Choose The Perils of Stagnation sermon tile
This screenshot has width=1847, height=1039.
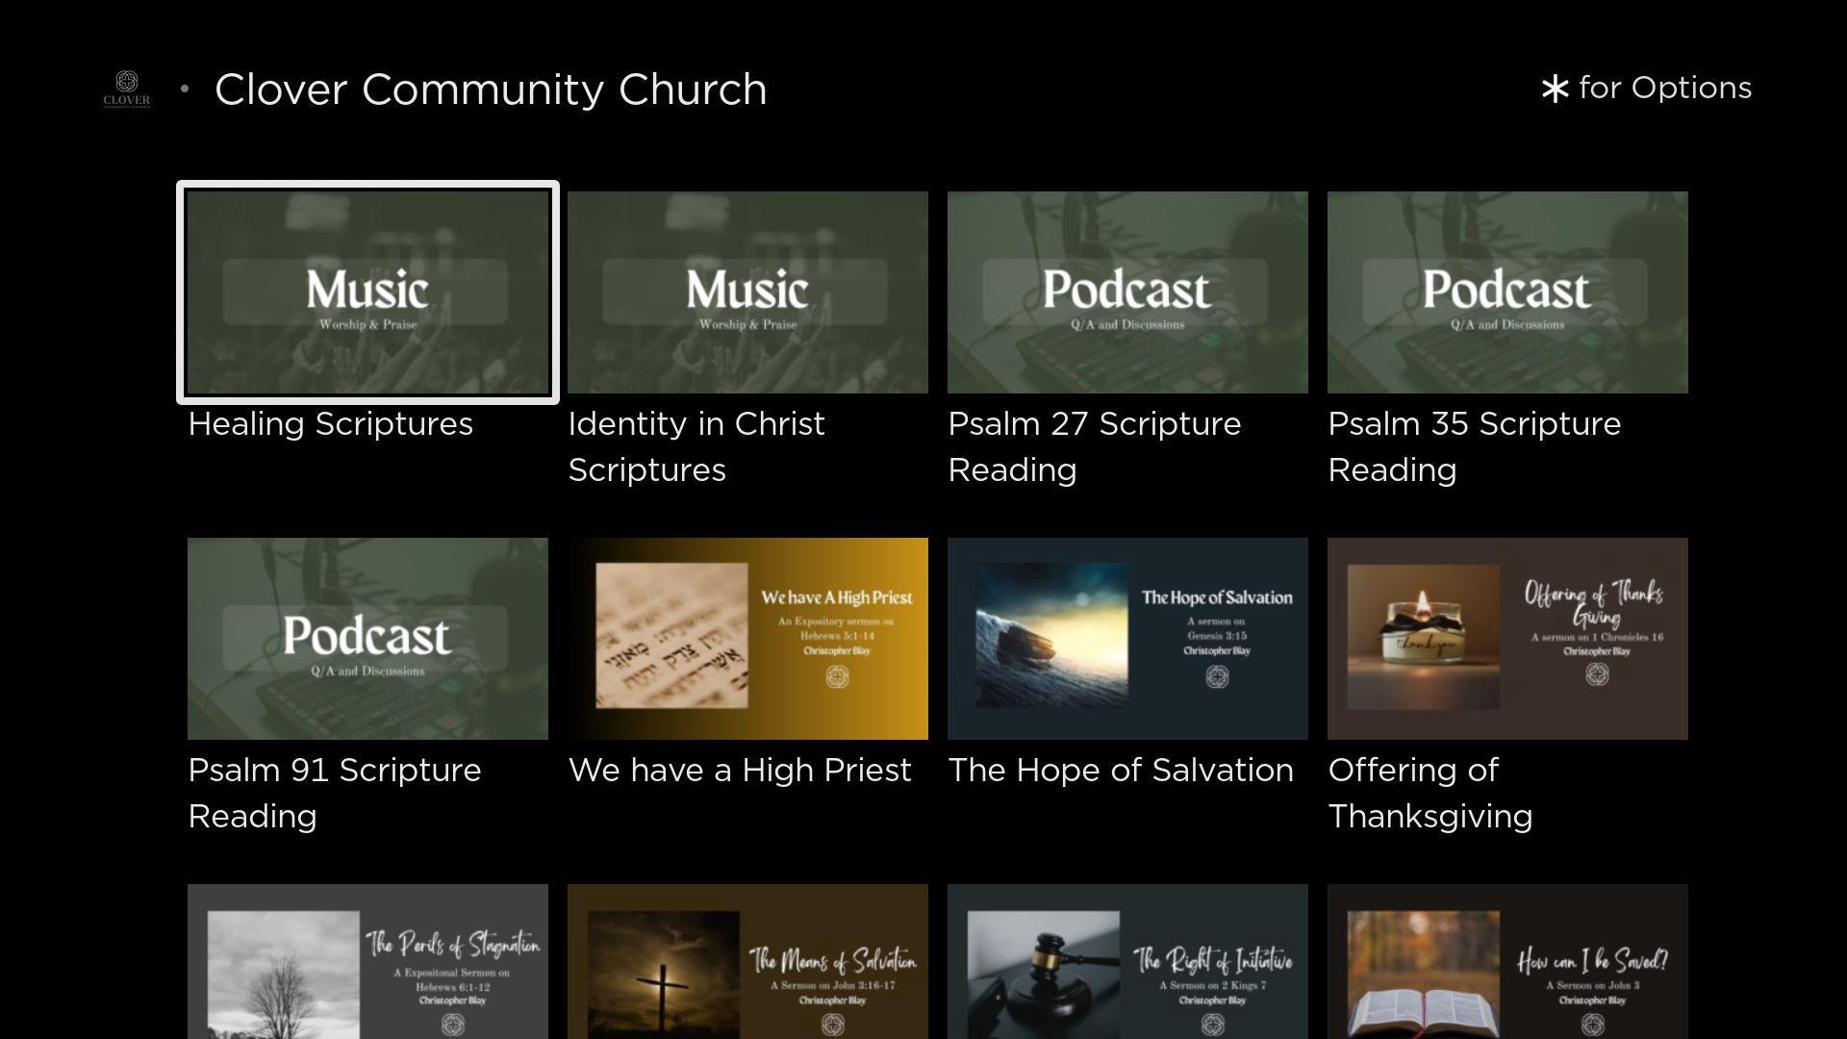click(x=367, y=961)
